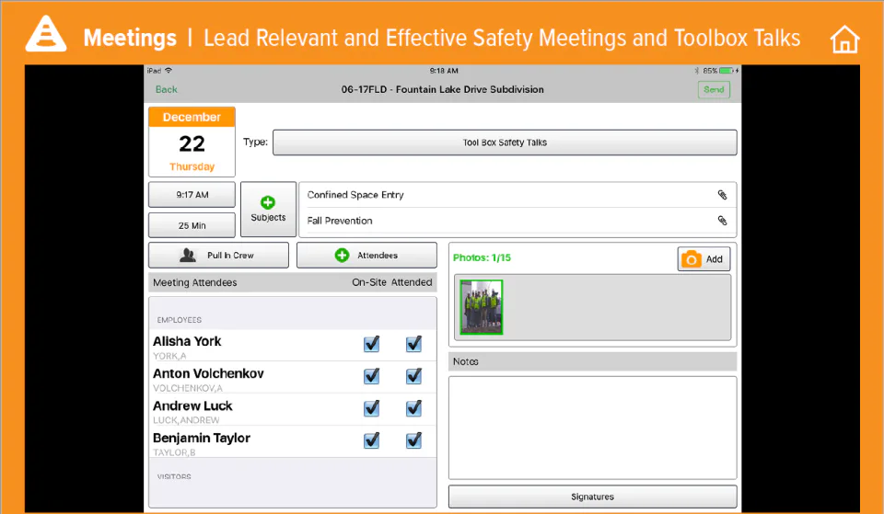Click the On-Site column header

click(369, 282)
